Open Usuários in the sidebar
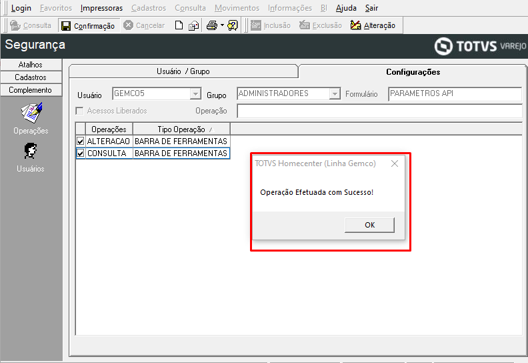This screenshot has width=528, height=363. [31, 157]
